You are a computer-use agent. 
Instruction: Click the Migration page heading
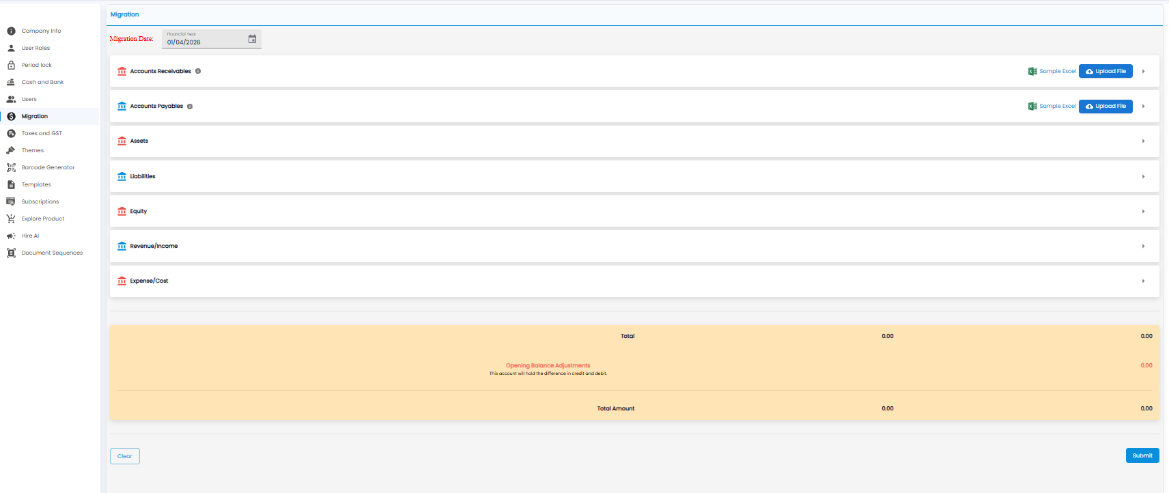125,14
